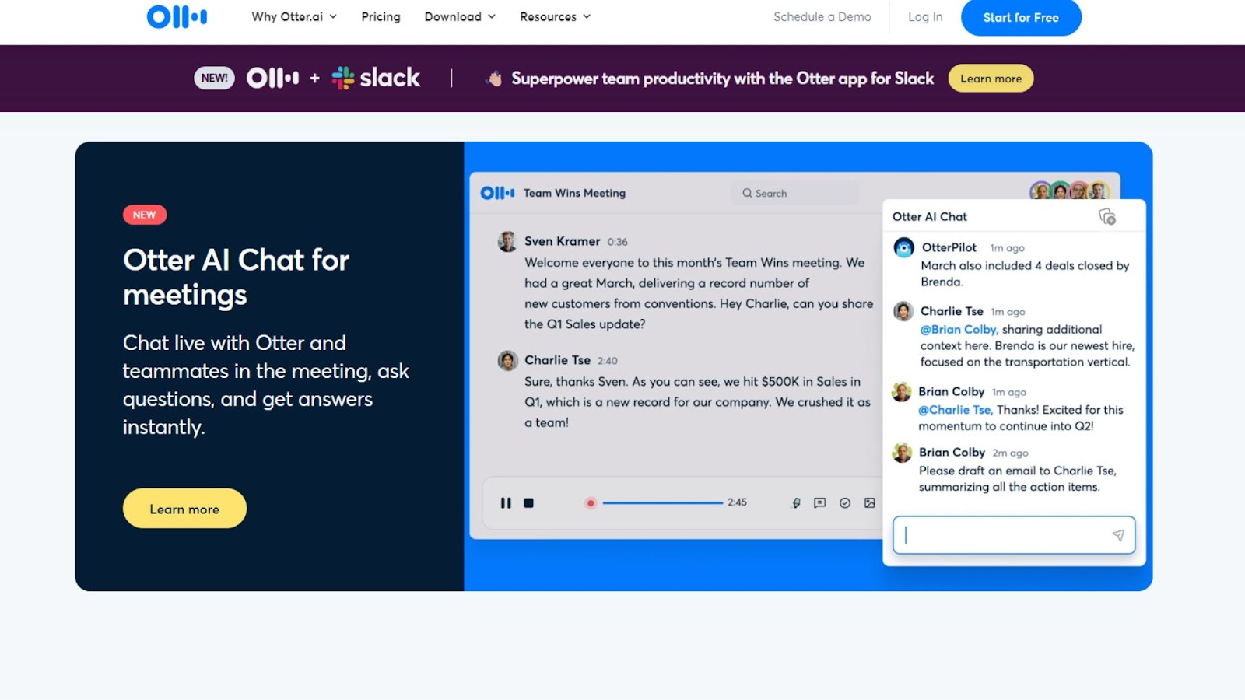The width and height of the screenshot is (1245, 700).
Task: Click the Otter.ai logo in the navbar
Action: coord(177,16)
